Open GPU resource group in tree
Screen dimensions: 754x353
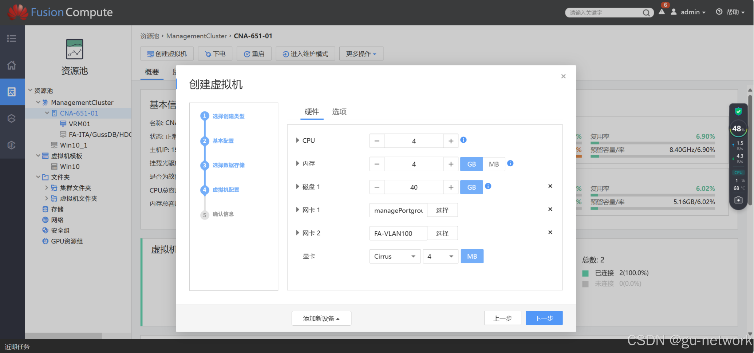coord(67,241)
